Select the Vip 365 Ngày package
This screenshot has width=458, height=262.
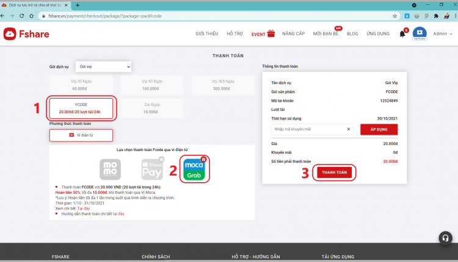(223, 85)
